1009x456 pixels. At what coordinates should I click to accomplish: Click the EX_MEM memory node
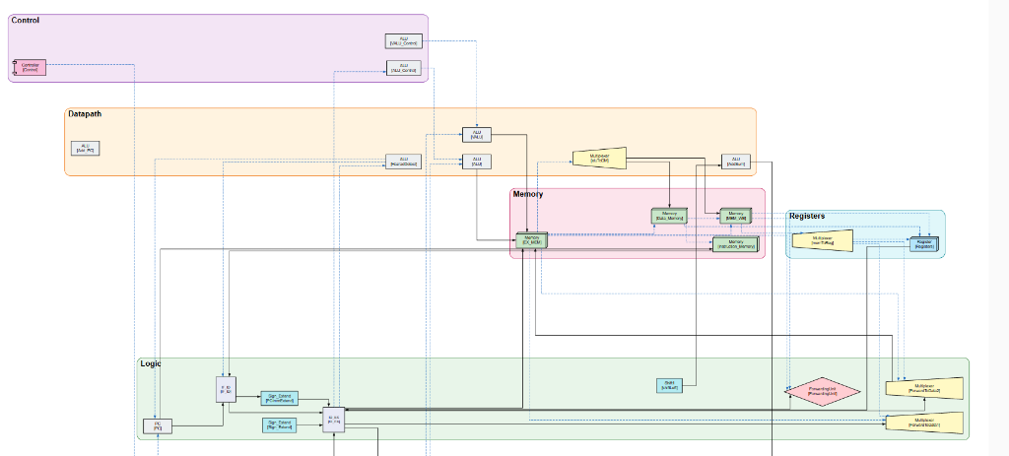click(x=531, y=240)
